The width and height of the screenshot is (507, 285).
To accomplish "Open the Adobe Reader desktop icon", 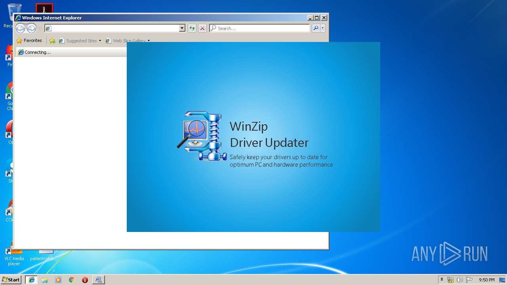I will 44,8.
